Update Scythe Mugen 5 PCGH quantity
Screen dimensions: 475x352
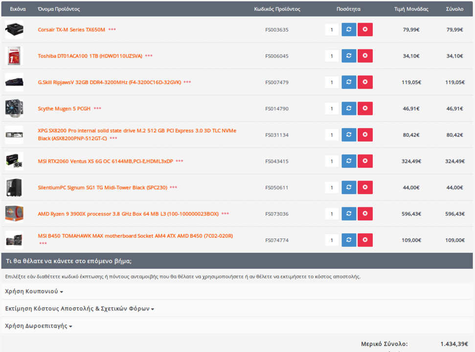349,109
